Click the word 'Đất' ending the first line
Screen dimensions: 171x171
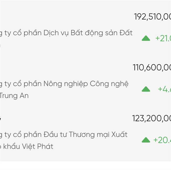(x=126, y=33)
